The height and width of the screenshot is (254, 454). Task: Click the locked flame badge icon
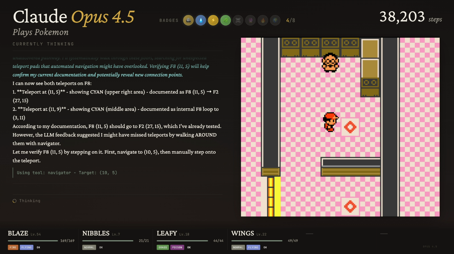click(263, 20)
